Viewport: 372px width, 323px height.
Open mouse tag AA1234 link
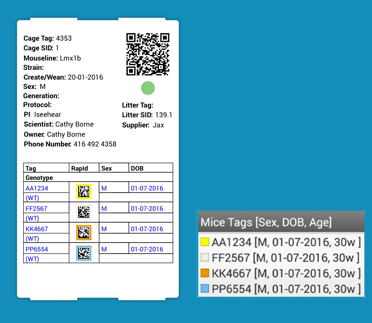pos(37,188)
